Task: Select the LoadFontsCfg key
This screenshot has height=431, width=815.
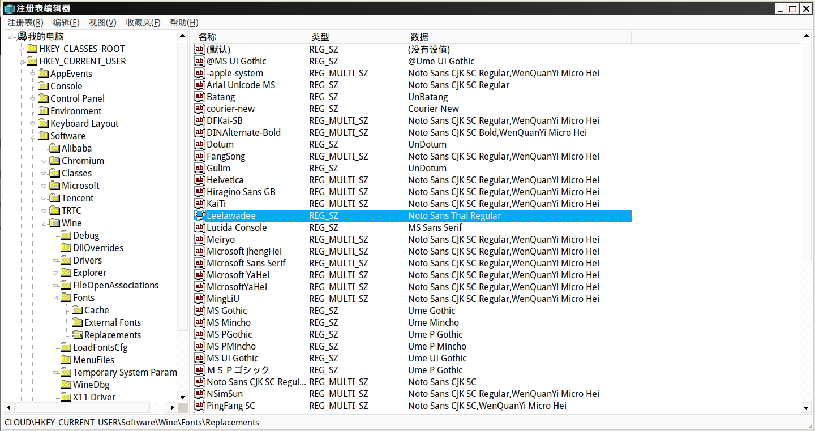Action: [100, 347]
